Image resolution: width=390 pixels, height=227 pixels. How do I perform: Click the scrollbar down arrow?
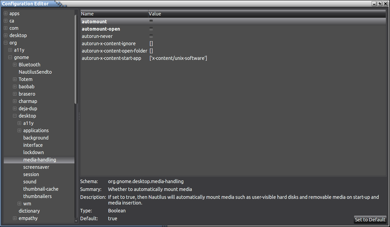coord(76,221)
